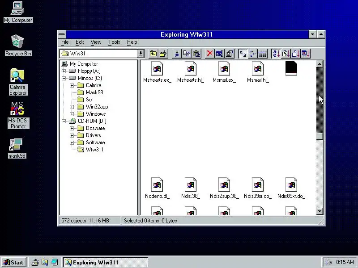Screen dimensions: 358x268
Task: Open the View menu
Action: pyautogui.click(x=96, y=42)
